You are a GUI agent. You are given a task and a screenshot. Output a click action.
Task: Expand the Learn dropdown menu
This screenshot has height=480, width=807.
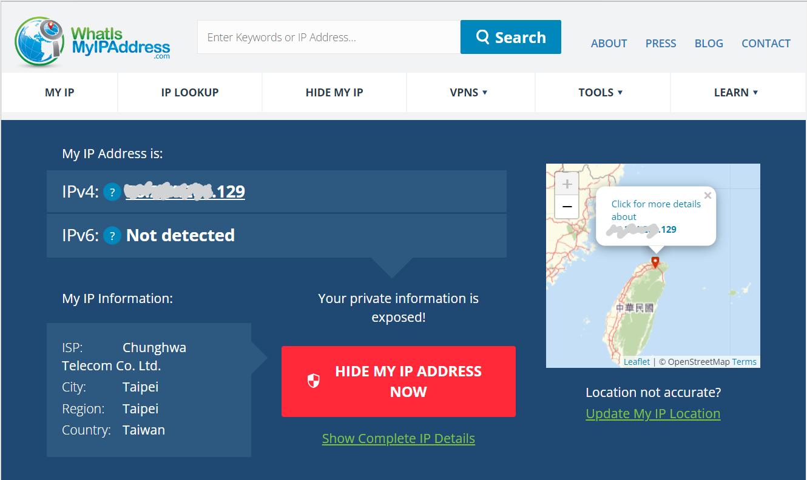(x=736, y=93)
